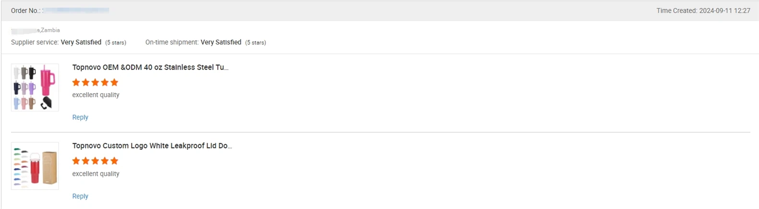Reply to the Stainless Steel Tumbler review
Image resolution: width=759 pixels, height=209 pixels.
pyautogui.click(x=80, y=117)
